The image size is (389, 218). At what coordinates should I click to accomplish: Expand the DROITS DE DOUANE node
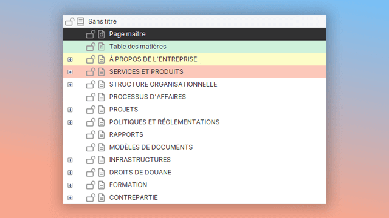click(71, 173)
